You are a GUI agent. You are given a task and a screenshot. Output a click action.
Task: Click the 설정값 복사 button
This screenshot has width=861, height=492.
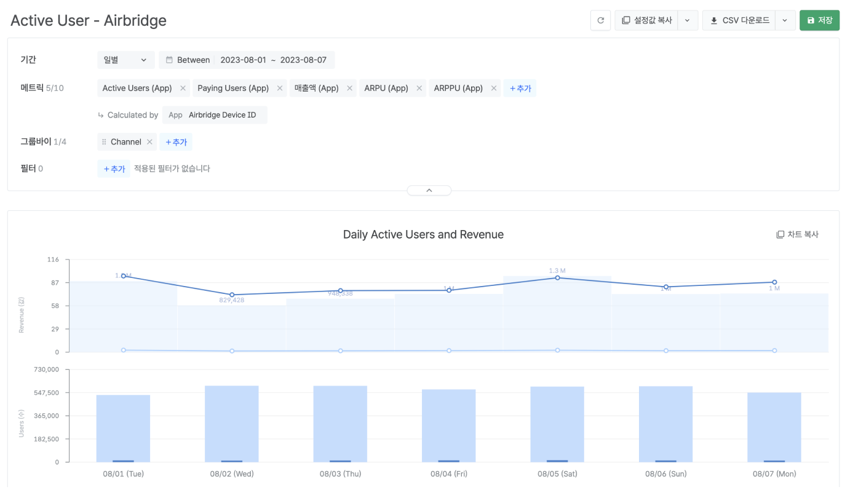tap(646, 20)
